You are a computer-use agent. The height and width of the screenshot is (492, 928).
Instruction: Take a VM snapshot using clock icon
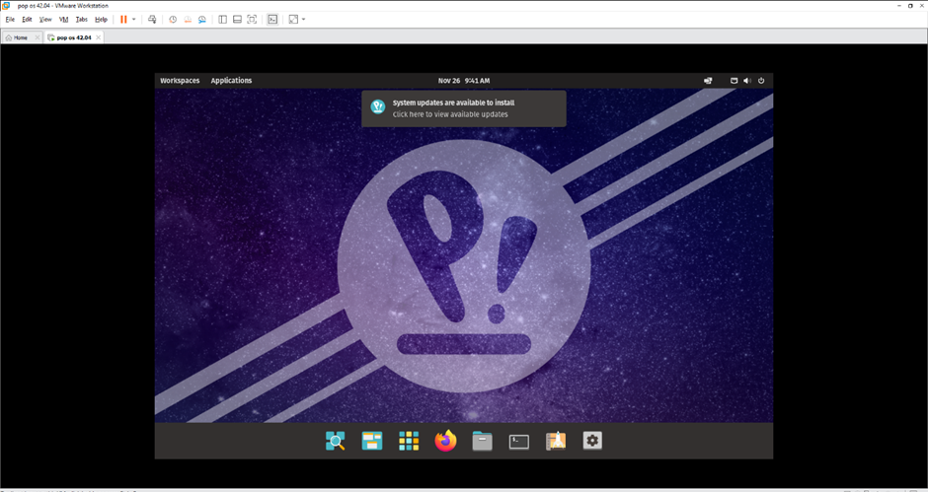pos(173,20)
